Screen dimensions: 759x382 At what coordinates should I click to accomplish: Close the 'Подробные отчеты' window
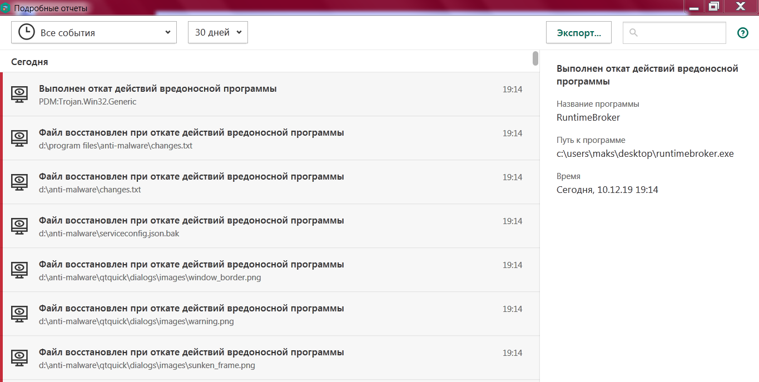click(x=740, y=7)
